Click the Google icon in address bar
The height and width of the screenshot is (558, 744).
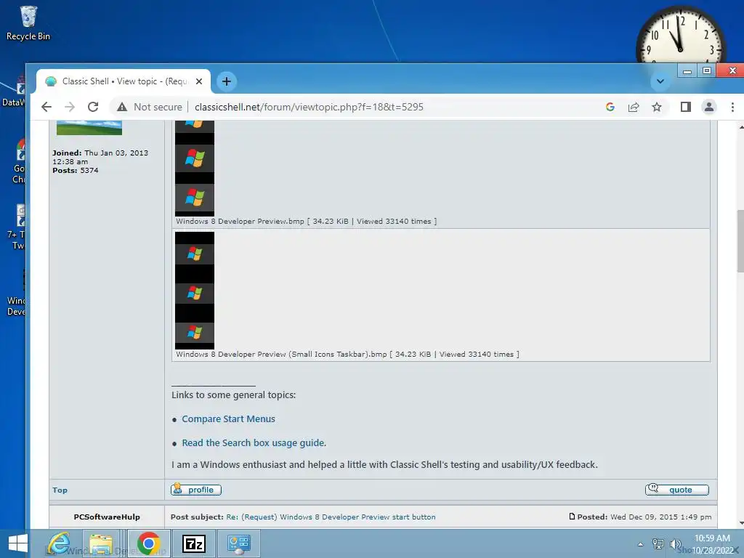pos(610,107)
